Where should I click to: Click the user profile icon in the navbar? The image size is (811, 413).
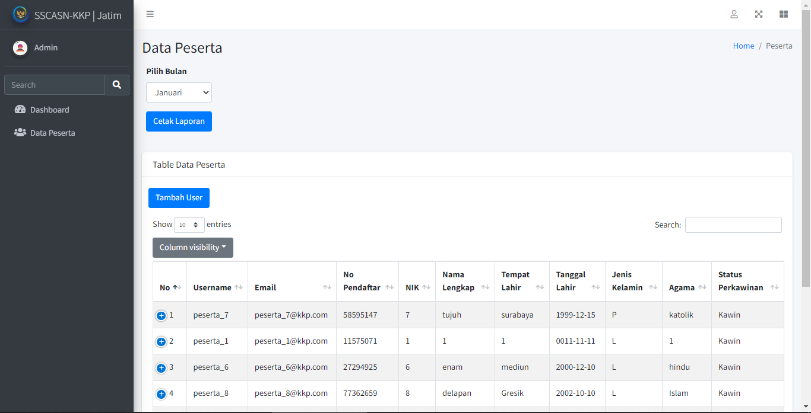coord(734,14)
